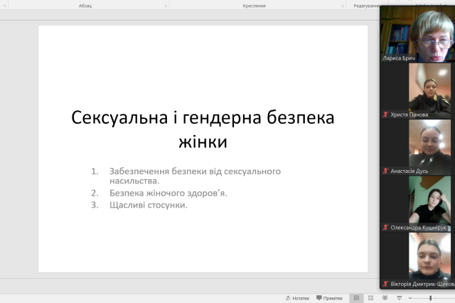The image size is (455, 303).
Task: Open the Примітки comments pane
Action: [329, 298]
